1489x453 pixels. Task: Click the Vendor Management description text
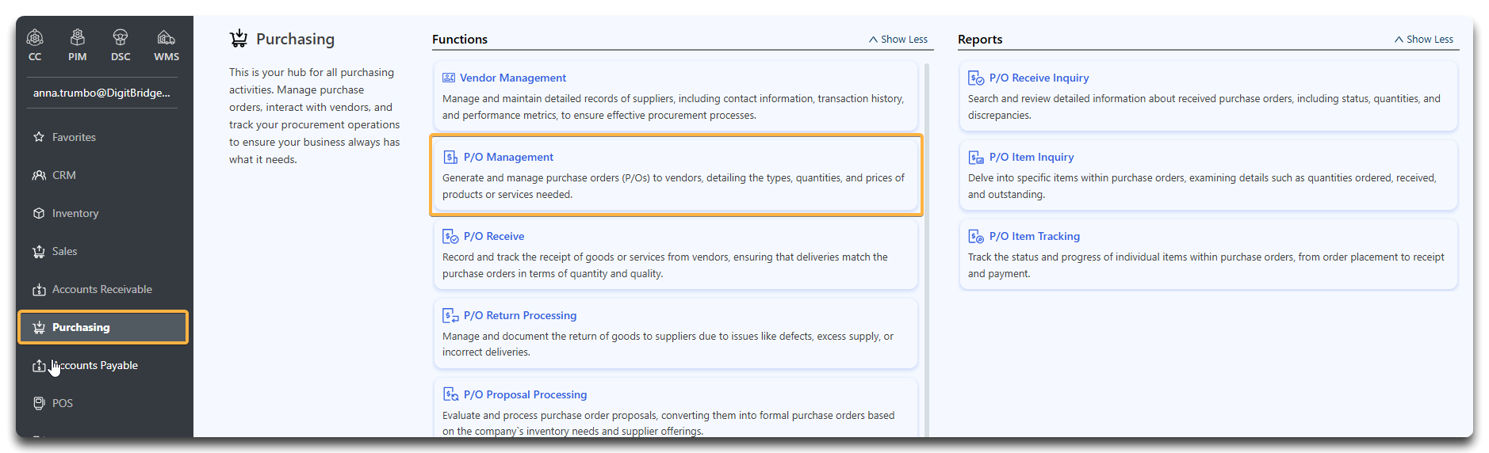point(673,107)
